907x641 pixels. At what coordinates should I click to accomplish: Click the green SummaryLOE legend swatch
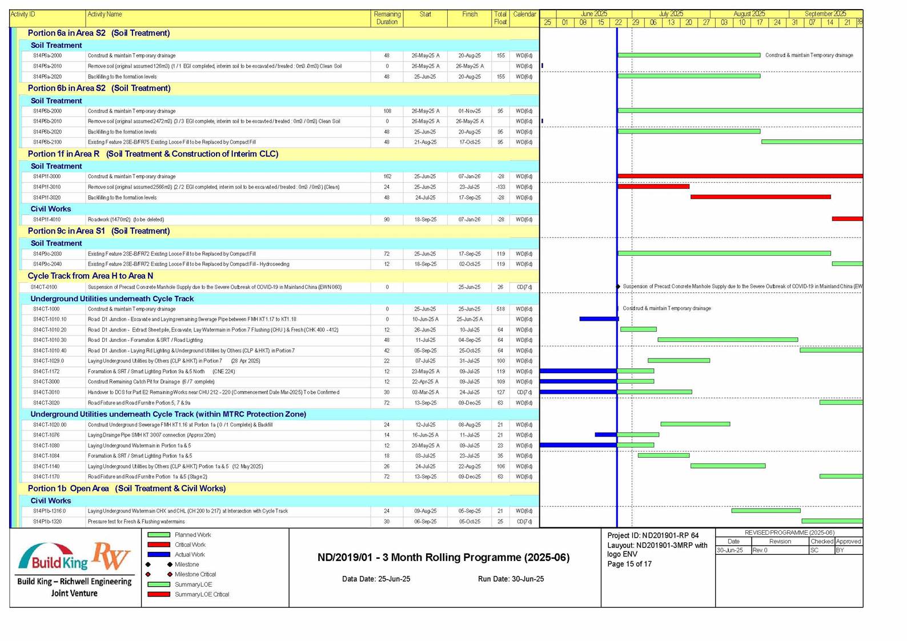point(159,584)
